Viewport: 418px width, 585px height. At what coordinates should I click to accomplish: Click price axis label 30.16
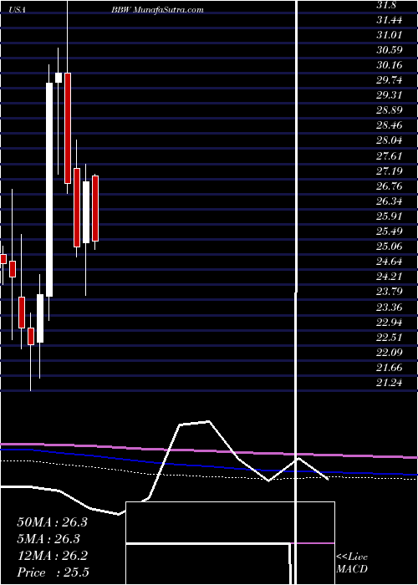[x=390, y=65]
